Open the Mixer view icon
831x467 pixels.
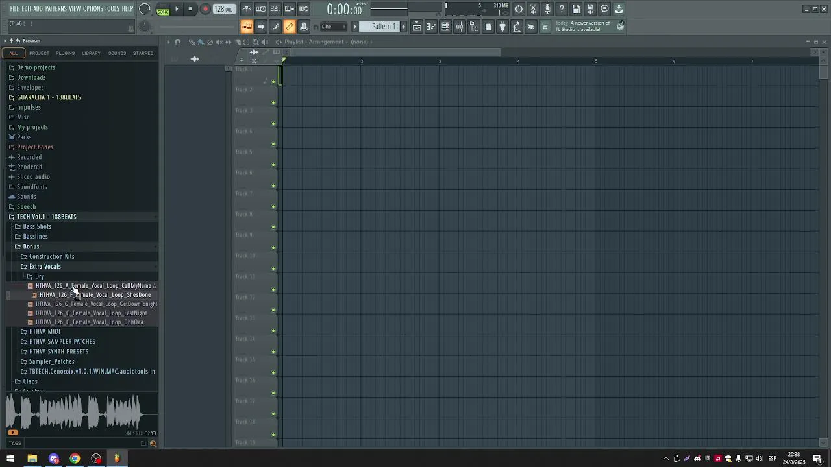tap(460, 27)
